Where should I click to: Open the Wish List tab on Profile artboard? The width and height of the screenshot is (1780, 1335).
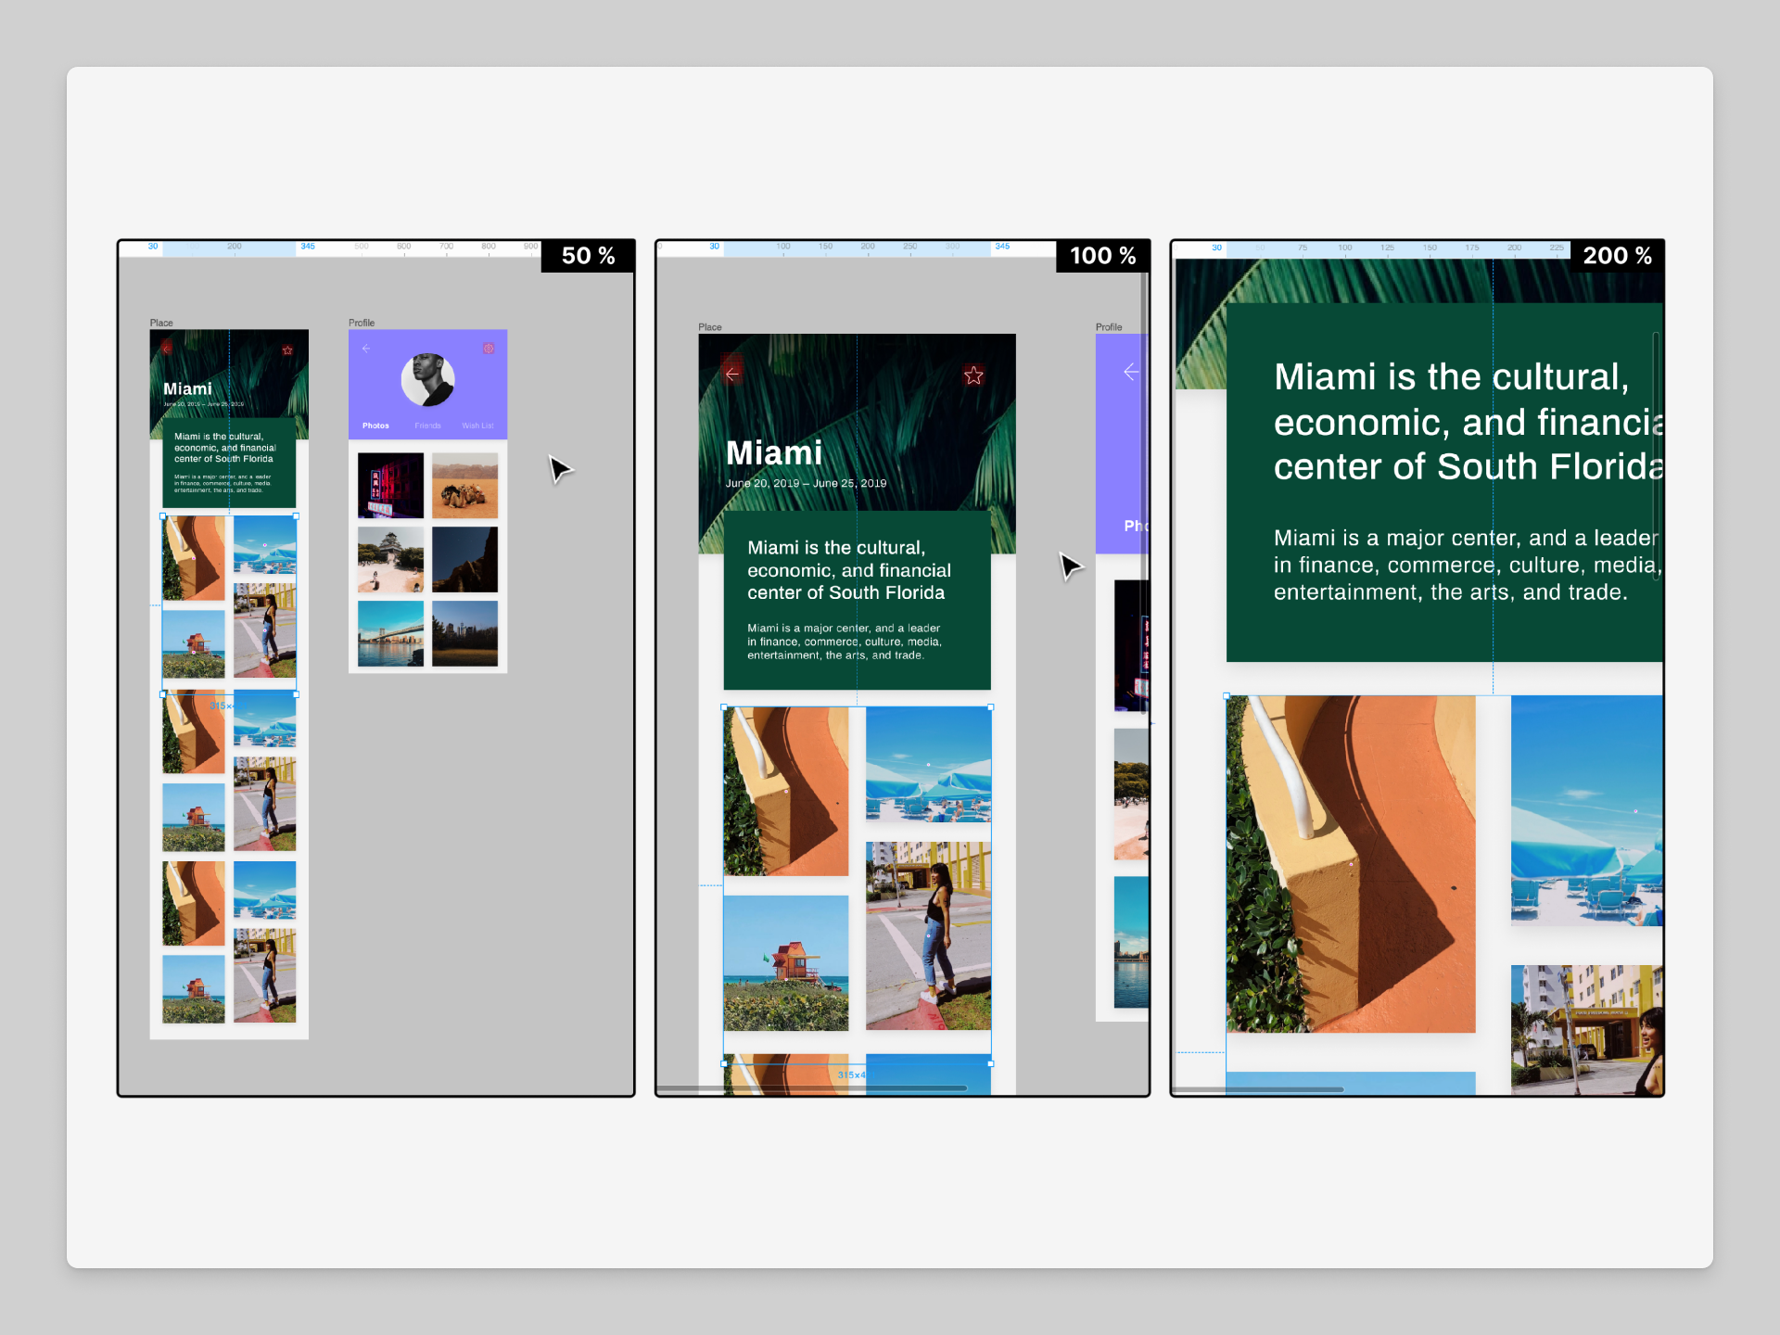pos(477,426)
